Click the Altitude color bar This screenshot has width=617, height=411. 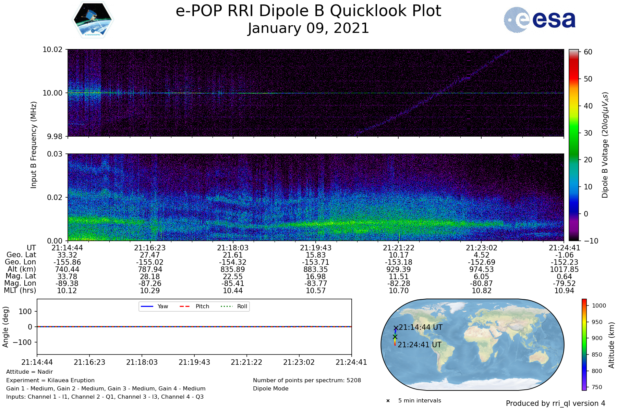[x=584, y=345]
